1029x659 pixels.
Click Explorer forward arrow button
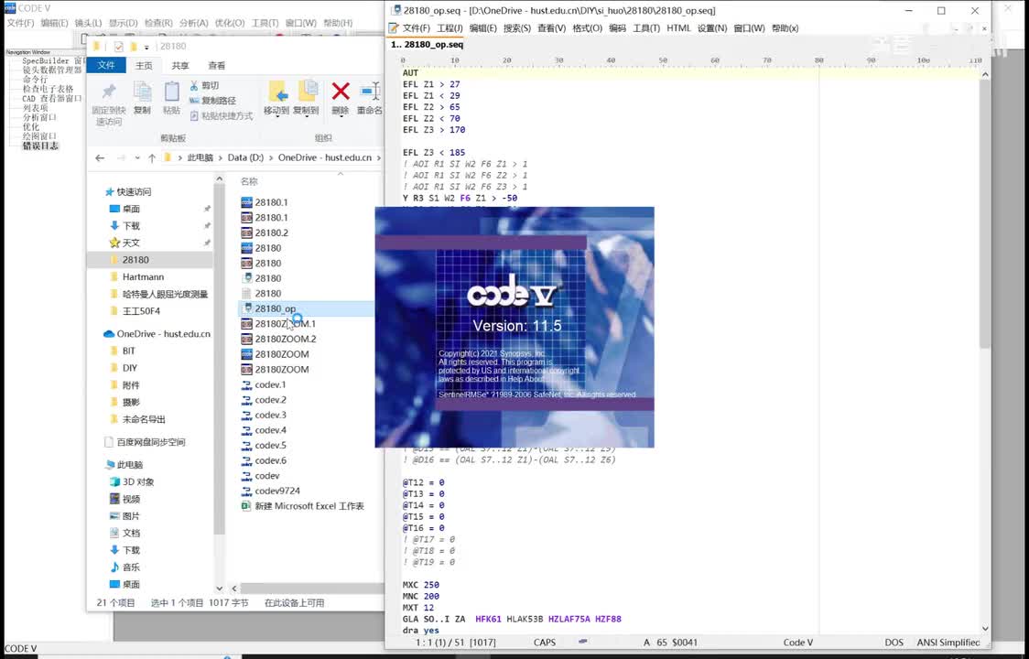[121, 157]
